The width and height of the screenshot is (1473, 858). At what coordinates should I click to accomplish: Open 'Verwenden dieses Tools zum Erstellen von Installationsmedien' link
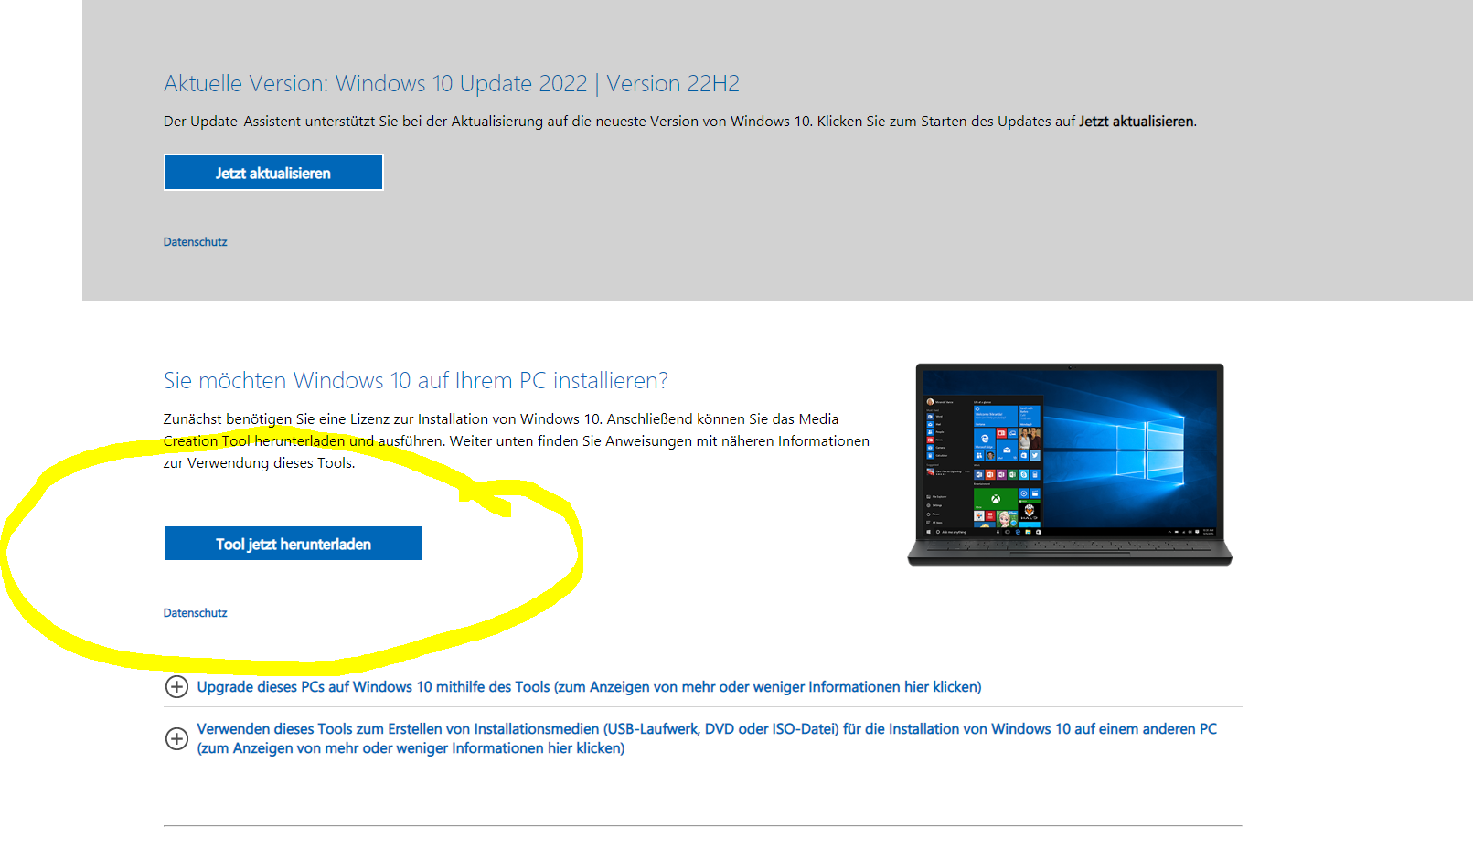click(707, 738)
